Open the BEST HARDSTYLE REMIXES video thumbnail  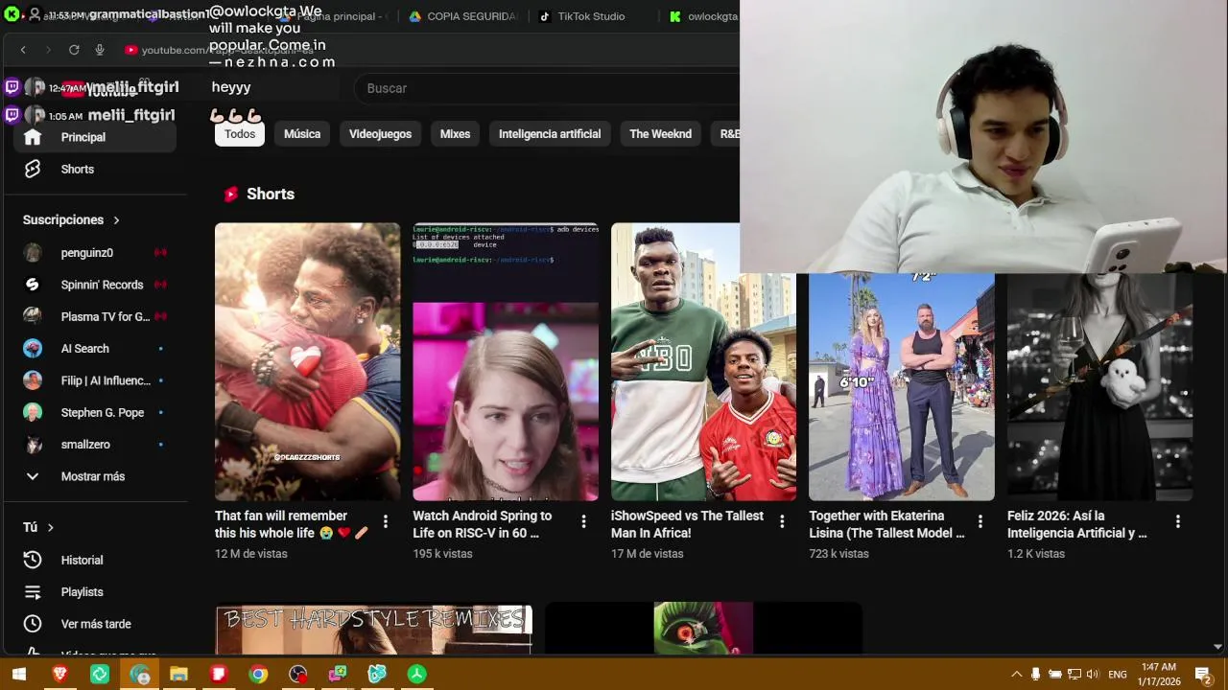click(373, 628)
